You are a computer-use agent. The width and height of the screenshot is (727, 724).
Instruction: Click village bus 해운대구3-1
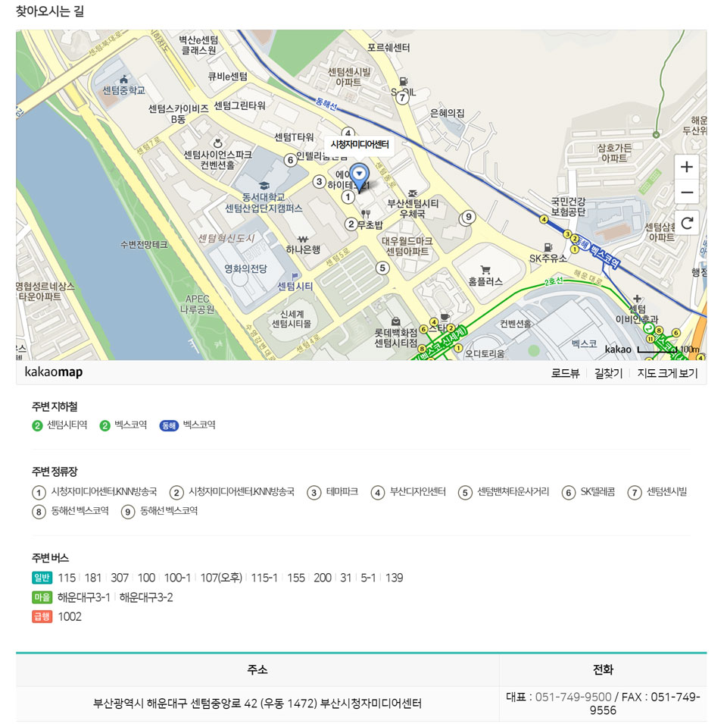click(x=84, y=597)
